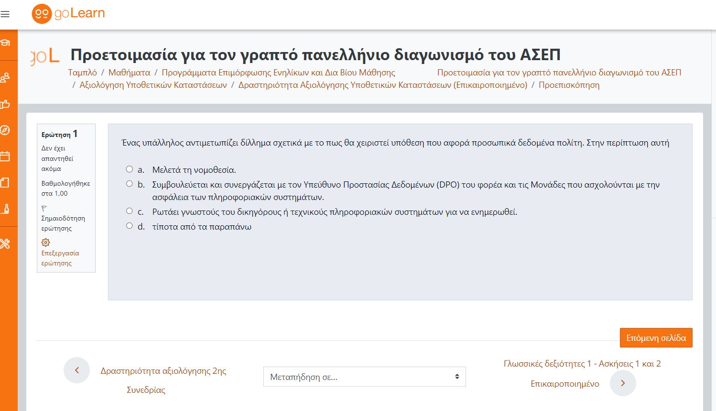This screenshot has height=411, width=716.
Task: Choose answer b about the DPO
Action: (x=129, y=183)
